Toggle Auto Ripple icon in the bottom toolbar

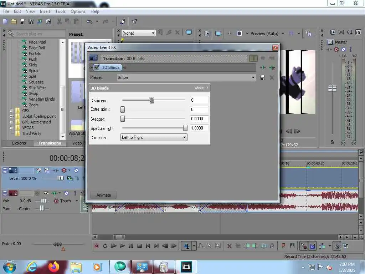coord(322,246)
